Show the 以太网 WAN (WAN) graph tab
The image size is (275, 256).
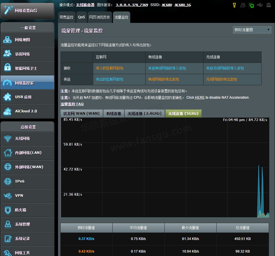click(81, 114)
